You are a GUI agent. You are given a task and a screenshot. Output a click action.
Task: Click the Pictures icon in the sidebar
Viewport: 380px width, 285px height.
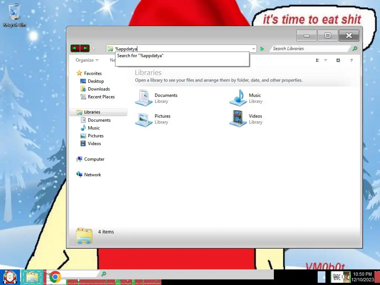pyautogui.click(x=83, y=135)
